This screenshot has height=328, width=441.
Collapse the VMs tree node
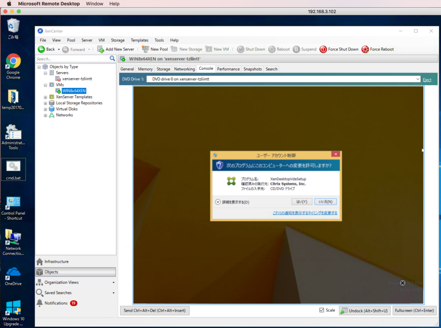[45, 85]
